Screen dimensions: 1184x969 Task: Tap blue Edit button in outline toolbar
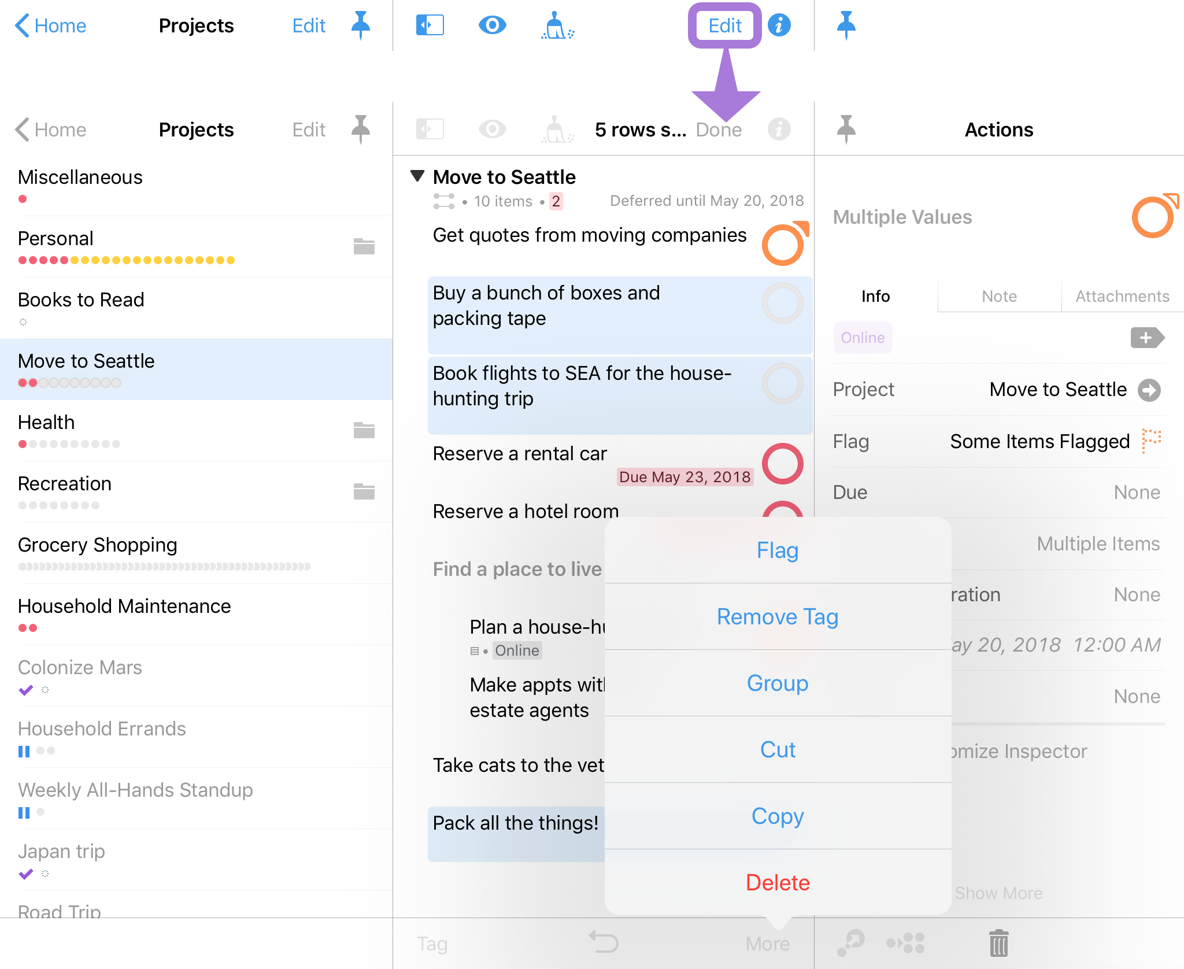pyautogui.click(x=725, y=25)
